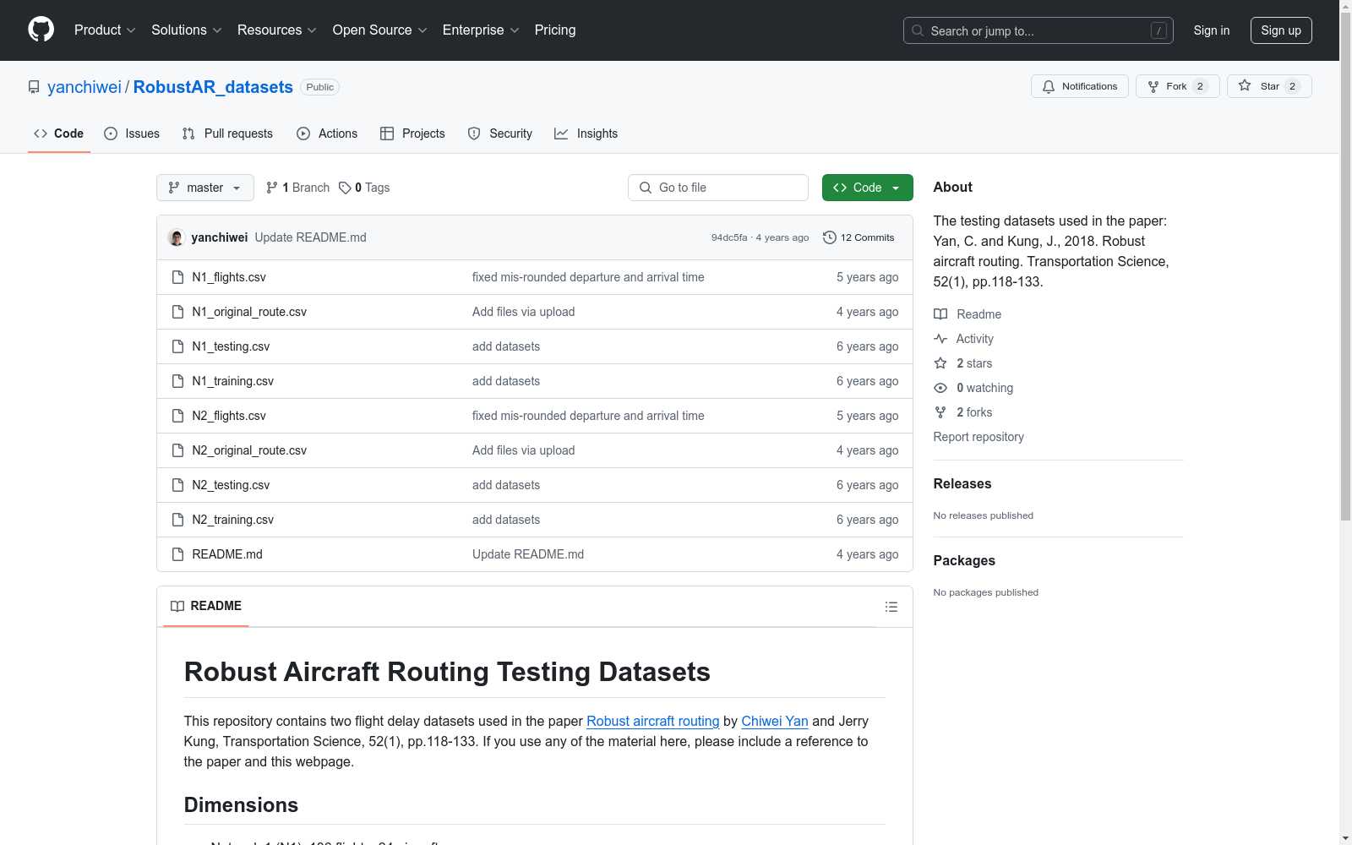Open the README outline list icon

tap(891, 607)
